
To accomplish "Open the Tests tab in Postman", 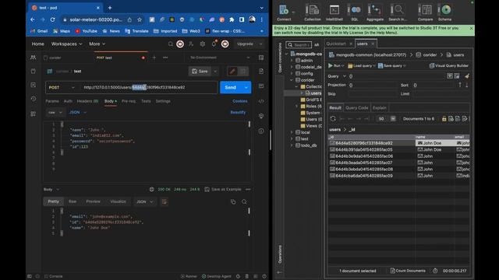I will coord(146,101).
